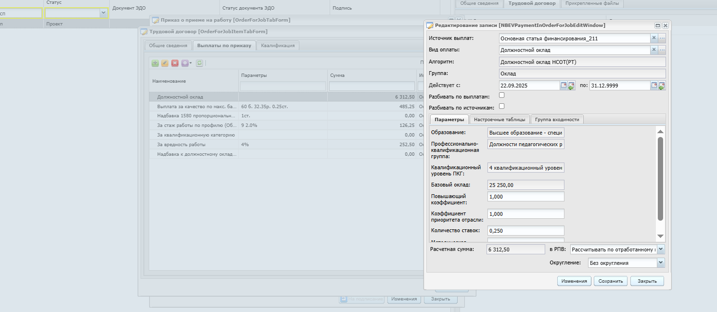717x312 pixels.
Task: Click the scroll-up arrow in parameters panel
Action: (x=660, y=131)
